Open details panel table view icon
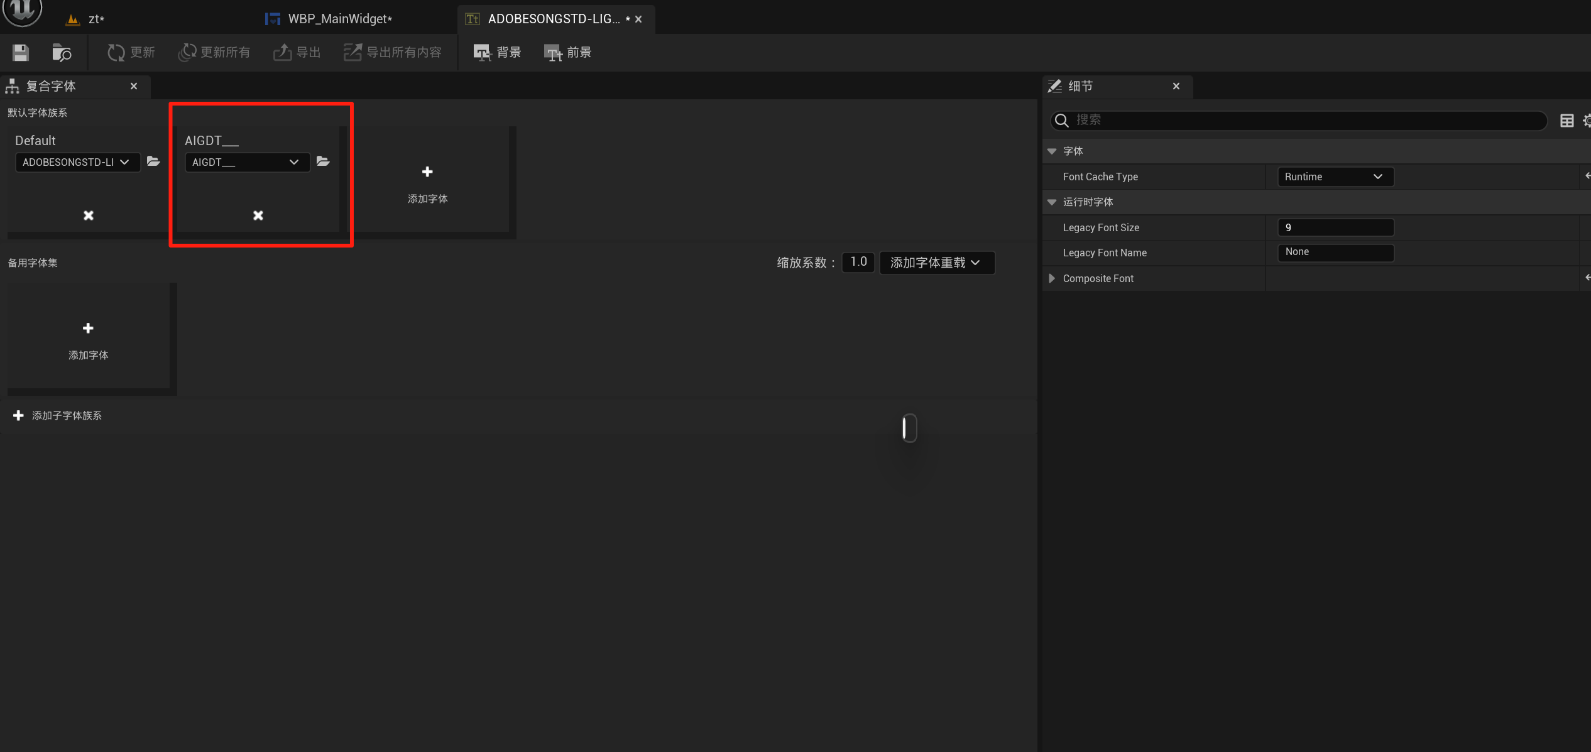The width and height of the screenshot is (1591, 752). pos(1566,120)
